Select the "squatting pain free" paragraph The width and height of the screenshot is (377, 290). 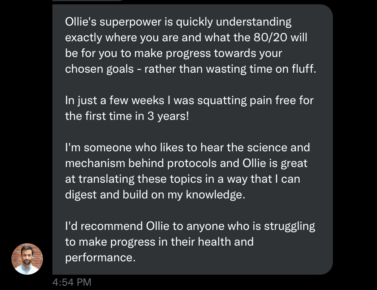pos(189,108)
